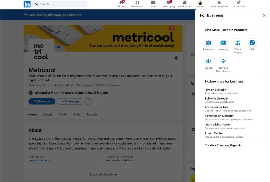
Task: Click the Learn with LinkedIn link
Action: coord(218,125)
